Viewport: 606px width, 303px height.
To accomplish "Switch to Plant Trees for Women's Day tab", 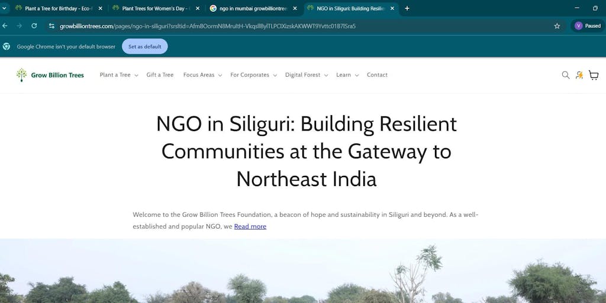I will 154,8.
